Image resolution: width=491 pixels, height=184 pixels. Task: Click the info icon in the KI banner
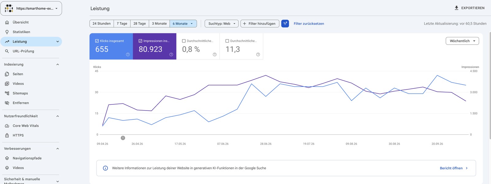click(105, 168)
